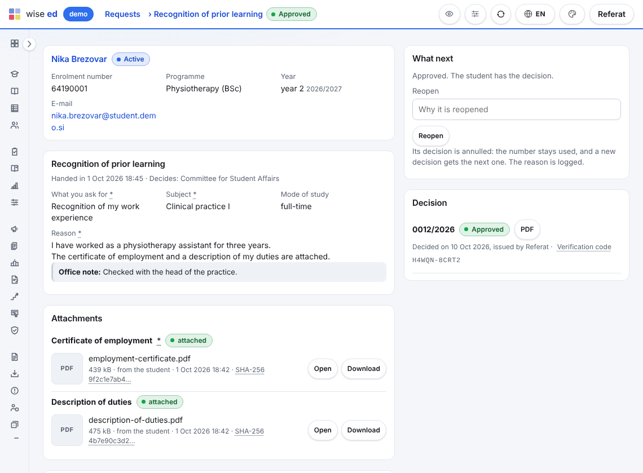Viewport: 643px width, 473px height.
Task: Download employment-certificate.pdf
Action: (364, 369)
